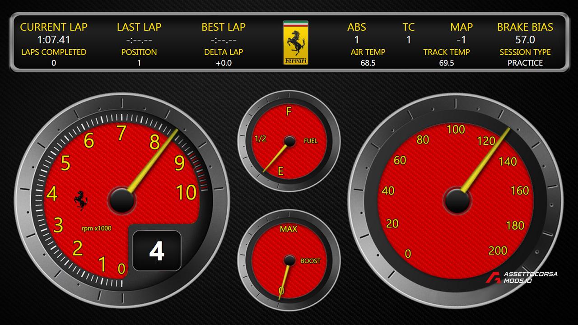Click the boost gauge dial
The width and height of the screenshot is (578, 325).
pyautogui.click(x=289, y=261)
